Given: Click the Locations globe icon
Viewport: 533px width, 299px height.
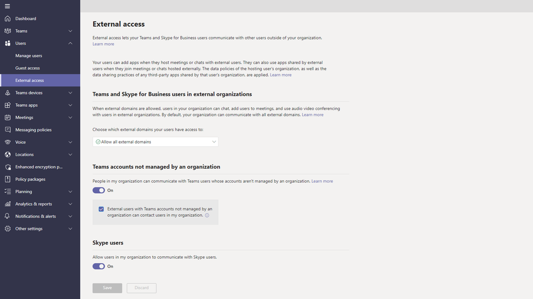Looking at the screenshot, I should 7,154.
